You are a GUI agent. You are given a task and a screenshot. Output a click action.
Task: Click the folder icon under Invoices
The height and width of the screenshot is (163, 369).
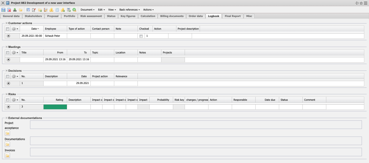(7, 155)
